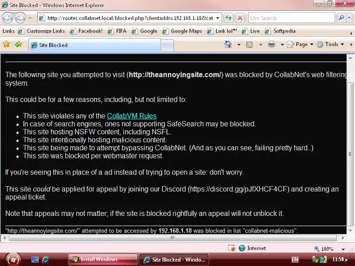This screenshot has width=355, height=266.
Task: Open the Link lol favorite
Action: pyautogui.click(x=222, y=31)
